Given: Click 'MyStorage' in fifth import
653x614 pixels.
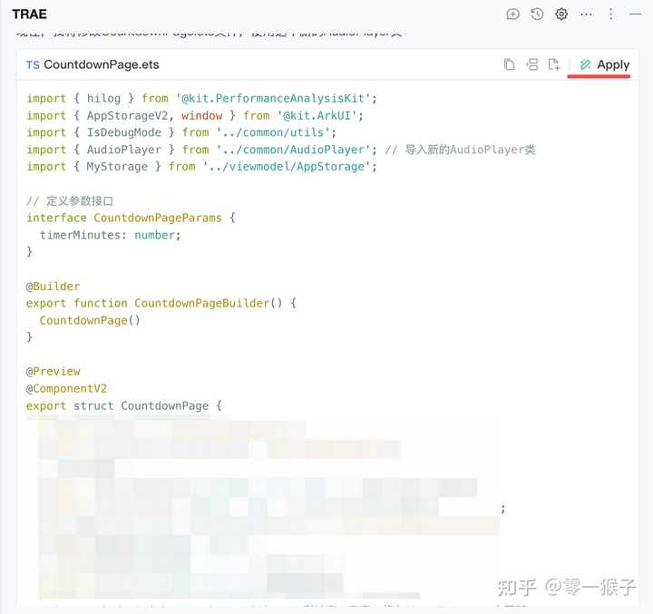Looking at the screenshot, I should pos(117,167).
